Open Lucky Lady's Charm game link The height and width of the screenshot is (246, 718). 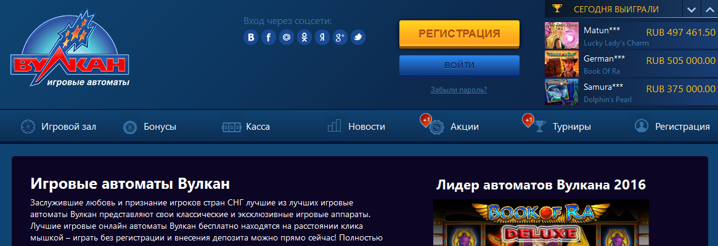[x=616, y=44]
